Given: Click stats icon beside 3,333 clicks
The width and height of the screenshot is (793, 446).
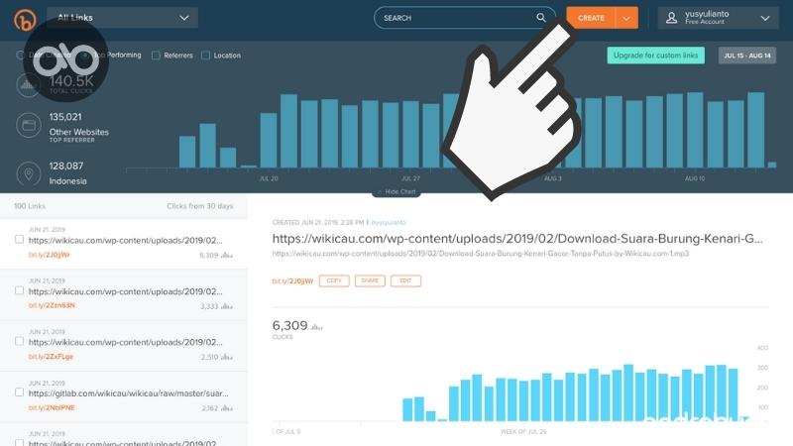Looking at the screenshot, I should point(227,306).
